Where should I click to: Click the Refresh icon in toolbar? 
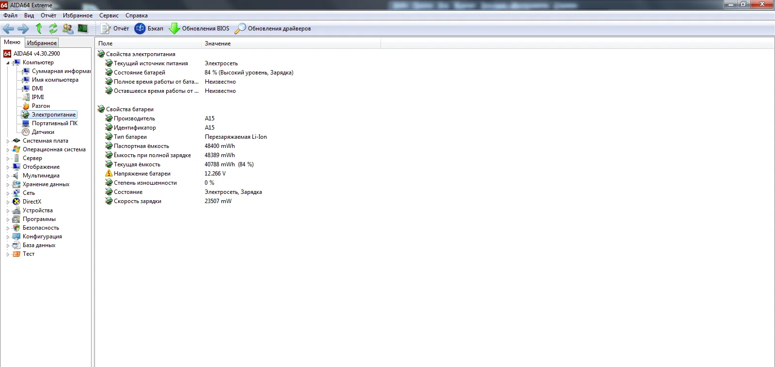53,29
